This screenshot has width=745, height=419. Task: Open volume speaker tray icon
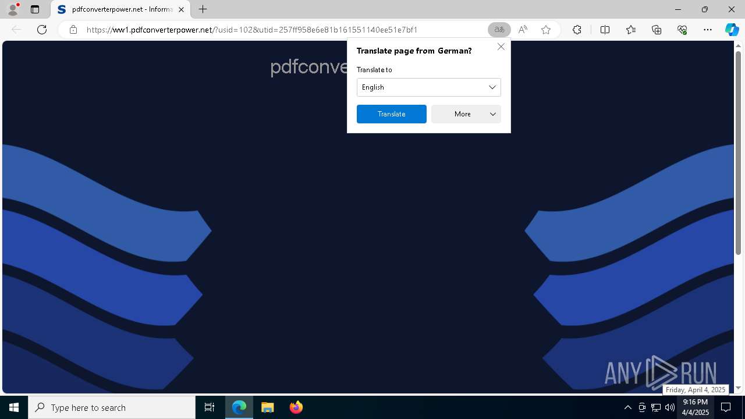tap(670, 407)
